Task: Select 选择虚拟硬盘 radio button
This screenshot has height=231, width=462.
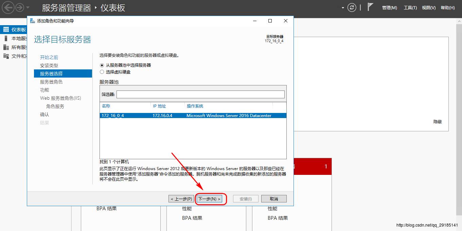Action: pyautogui.click(x=102, y=72)
